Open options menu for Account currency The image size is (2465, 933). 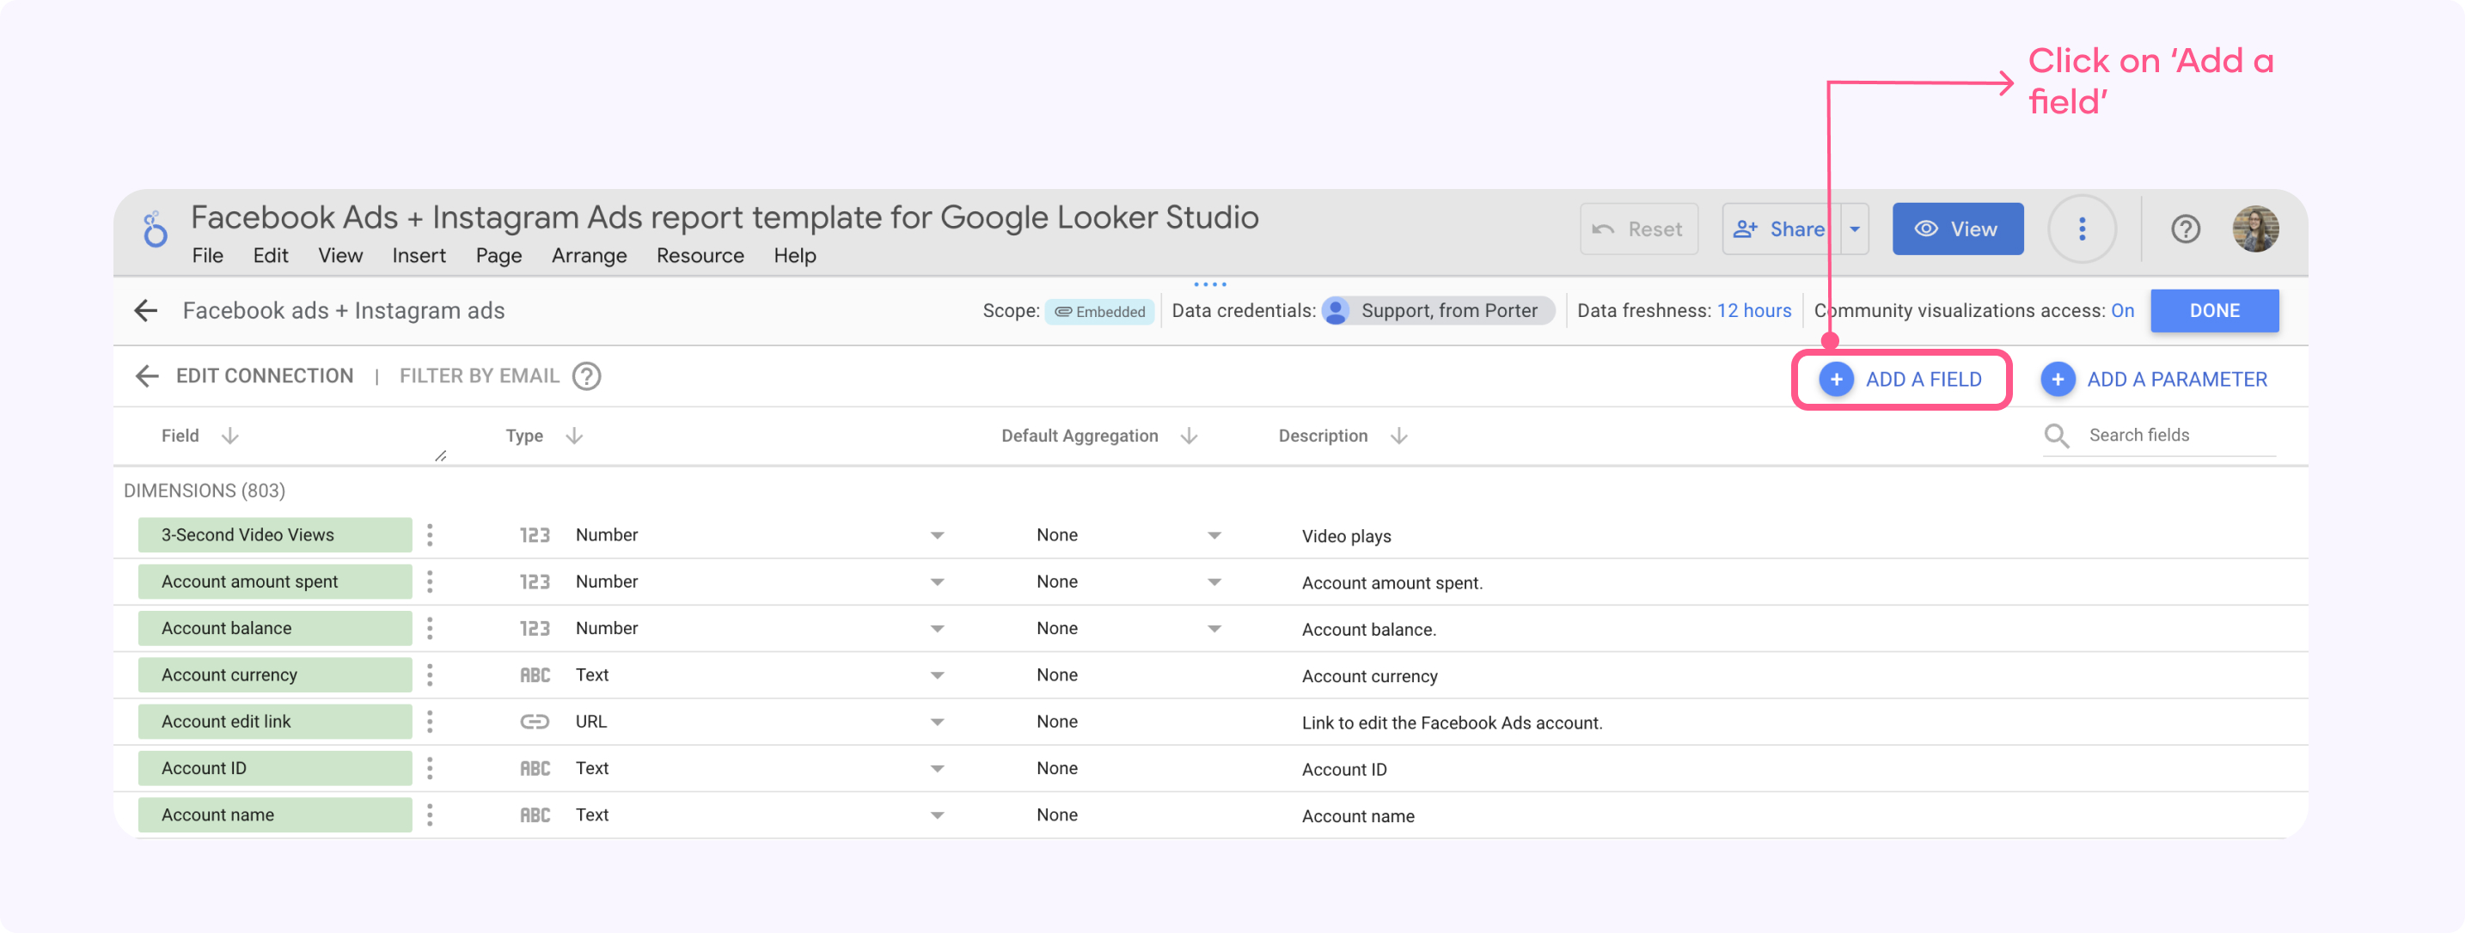(430, 675)
